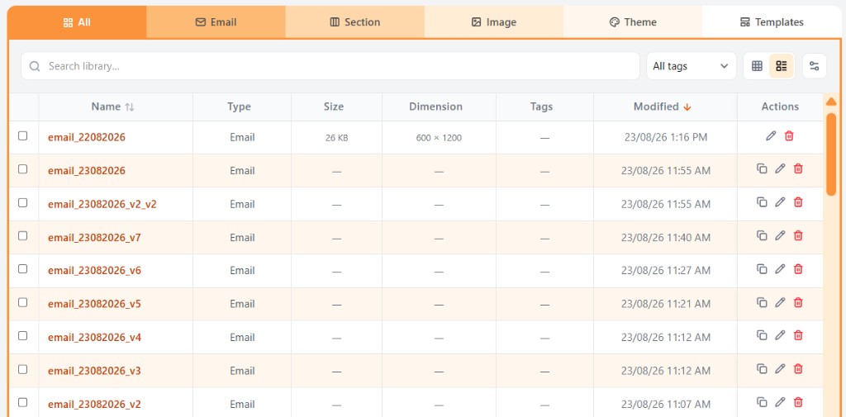This screenshot has width=846, height=417.
Task: Check the email_23082026_v6 row checkbox
Action: (22, 269)
